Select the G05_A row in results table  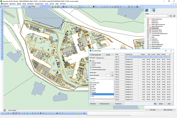click(117, 67)
